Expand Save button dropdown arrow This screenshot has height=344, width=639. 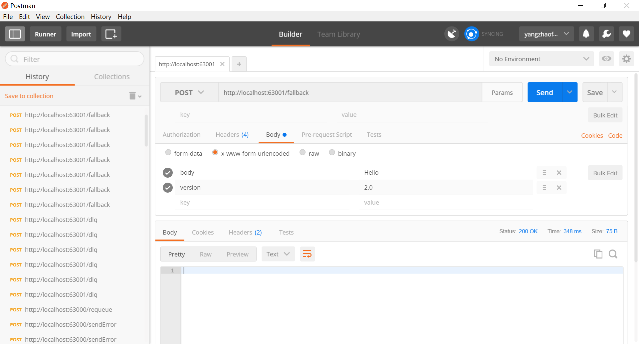[614, 92]
